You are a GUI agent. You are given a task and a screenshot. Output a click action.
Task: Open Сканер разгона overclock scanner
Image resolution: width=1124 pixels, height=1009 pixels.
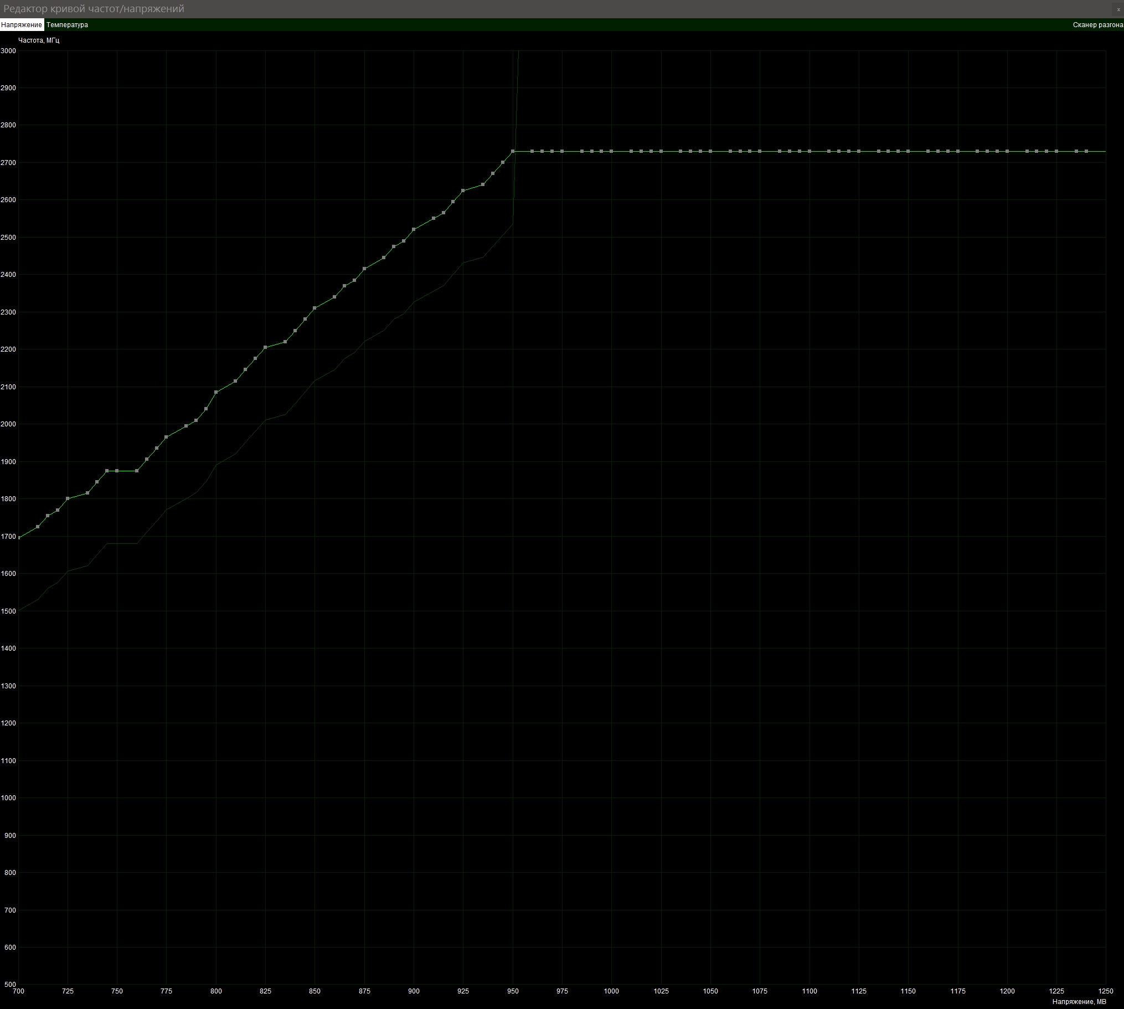coord(1097,25)
